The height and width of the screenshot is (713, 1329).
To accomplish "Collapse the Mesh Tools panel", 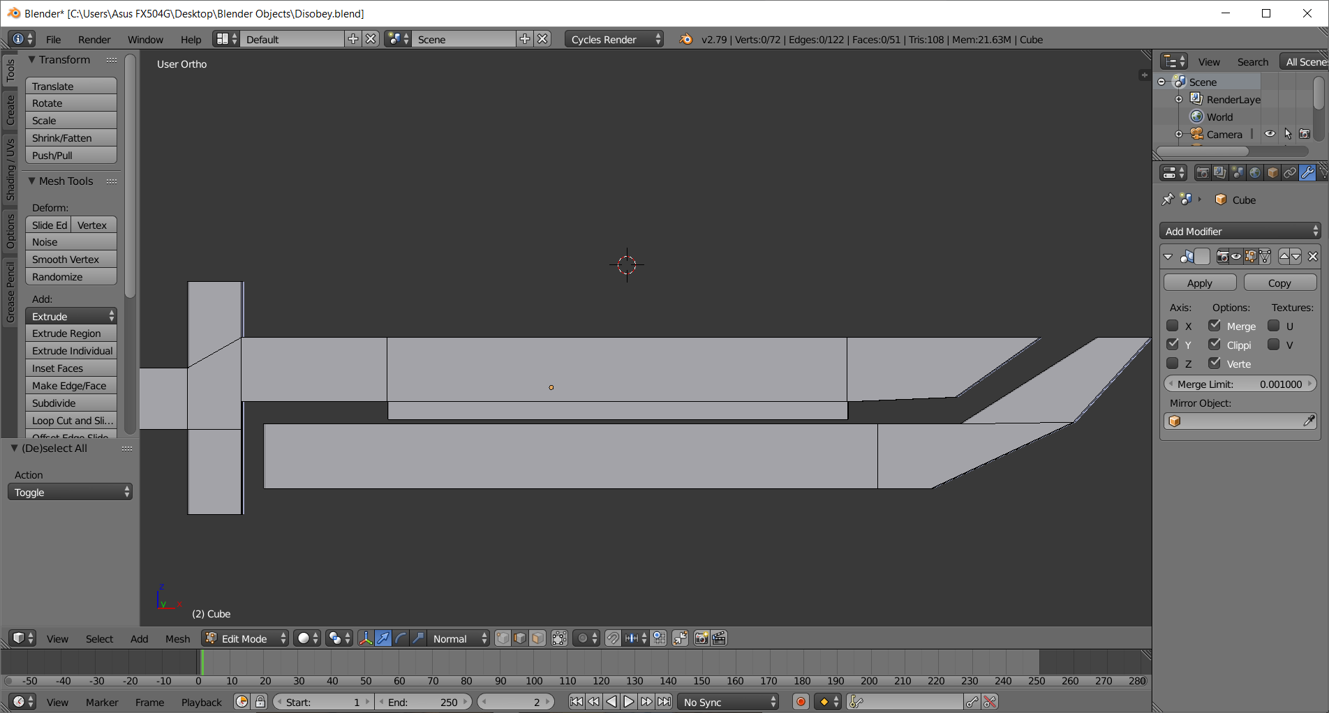I will 31,181.
